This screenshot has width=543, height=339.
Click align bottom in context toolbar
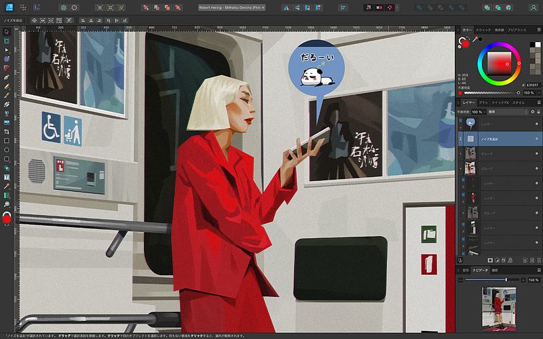click(125, 20)
